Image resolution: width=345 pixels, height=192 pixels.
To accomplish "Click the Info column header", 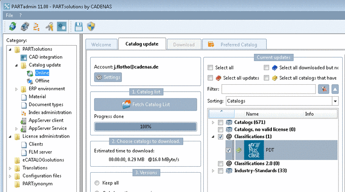I will click(x=309, y=114).
